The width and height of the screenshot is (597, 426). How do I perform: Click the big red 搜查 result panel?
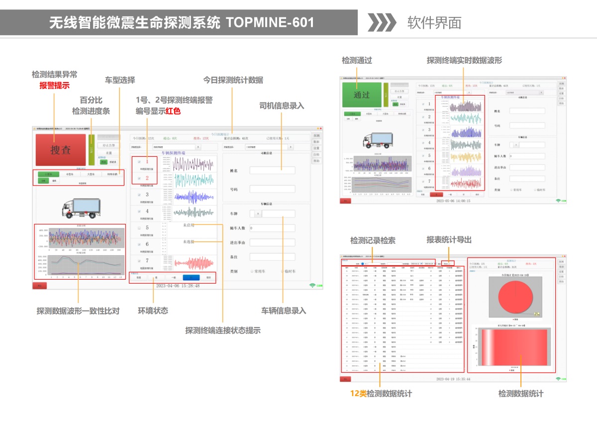[x=61, y=150]
